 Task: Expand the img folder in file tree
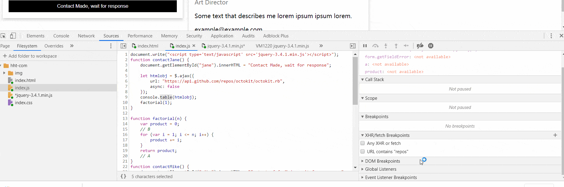[4, 73]
